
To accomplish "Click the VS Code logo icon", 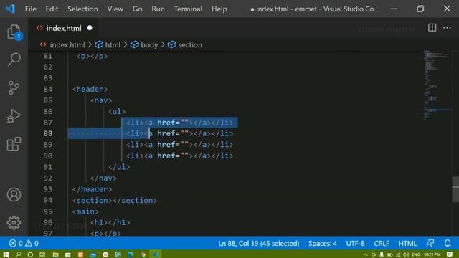I will tap(10, 9).
